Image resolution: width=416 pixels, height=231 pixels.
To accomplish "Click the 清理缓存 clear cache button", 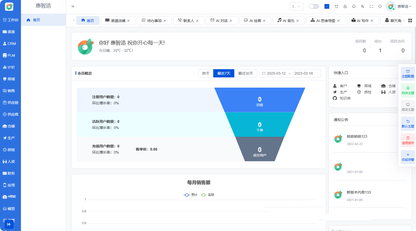I will tap(408, 140).
